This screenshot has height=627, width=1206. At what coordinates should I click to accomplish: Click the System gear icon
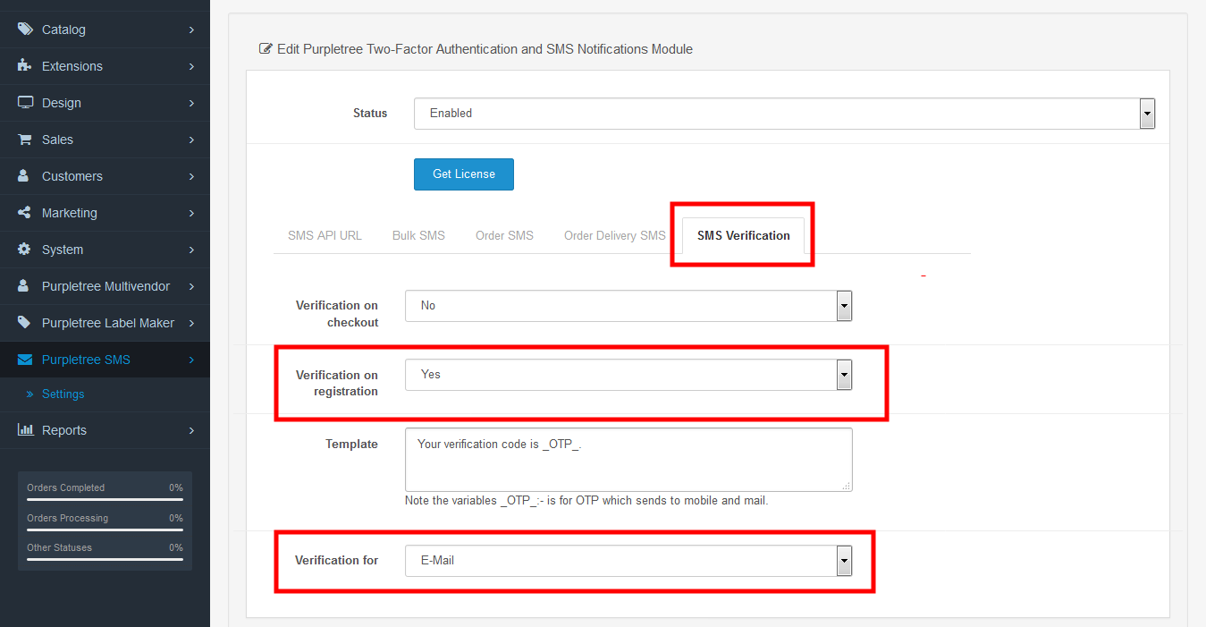point(24,250)
